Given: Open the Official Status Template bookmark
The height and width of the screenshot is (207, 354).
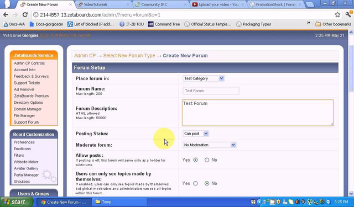Looking at the screenshot, I should point(208,24).
